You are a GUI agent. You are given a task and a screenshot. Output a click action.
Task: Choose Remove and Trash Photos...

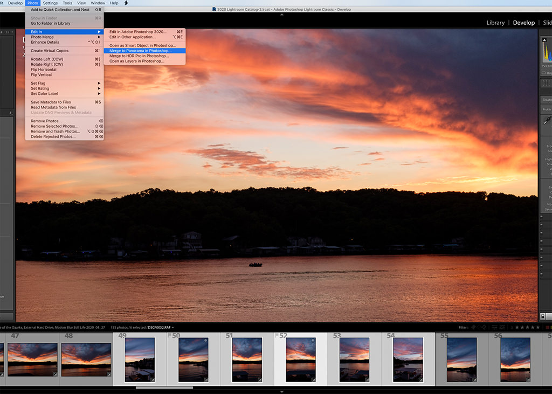65,132
